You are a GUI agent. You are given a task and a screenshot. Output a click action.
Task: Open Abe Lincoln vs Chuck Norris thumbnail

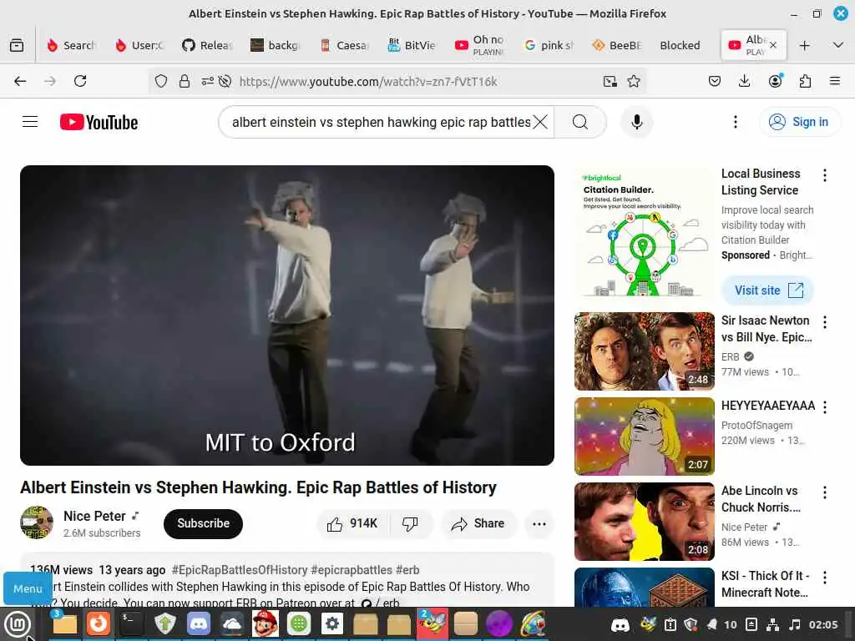coord(644,521)
